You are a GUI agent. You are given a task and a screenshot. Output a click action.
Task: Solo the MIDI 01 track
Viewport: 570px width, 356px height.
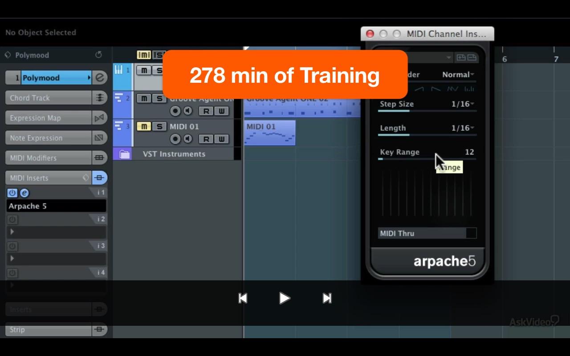pos(159,126)
